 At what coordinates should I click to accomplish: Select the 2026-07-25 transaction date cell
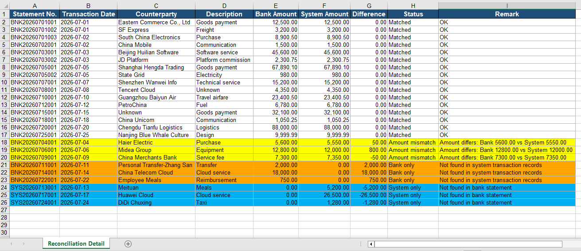pyautogui.click(x=89, y=135)
